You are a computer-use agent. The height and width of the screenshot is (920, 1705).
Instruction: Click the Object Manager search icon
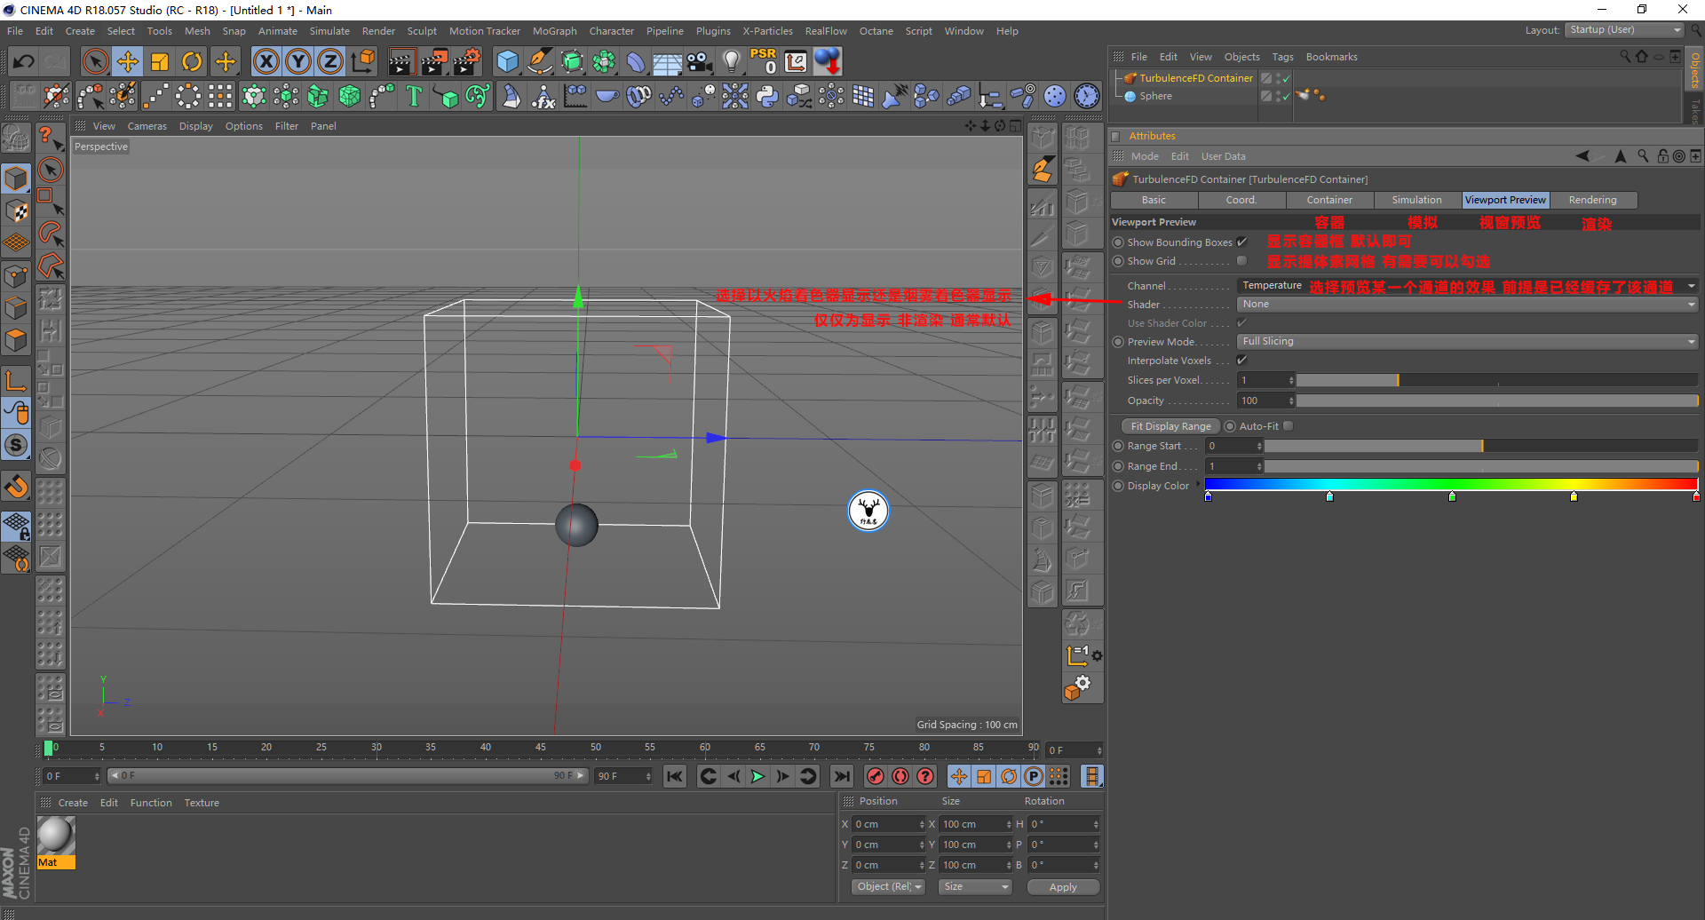[1625, 56]
